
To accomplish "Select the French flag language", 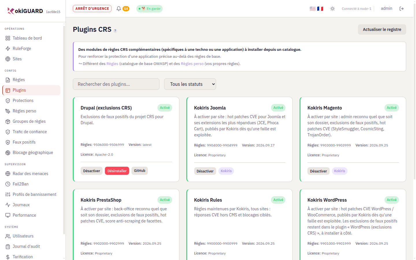I will click(x=320, y=9).
